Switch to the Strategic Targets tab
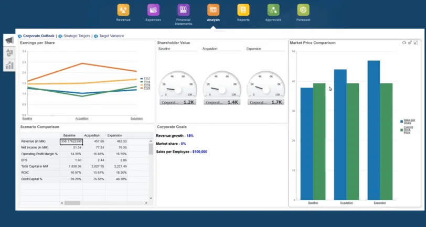The width and height of the screenshot is (426, 227). pyautogui.click(x=77, y=36)
